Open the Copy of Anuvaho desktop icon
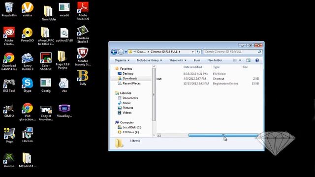Screen dimensions: 315x177 pyautogui.click(x=46, y=113)
